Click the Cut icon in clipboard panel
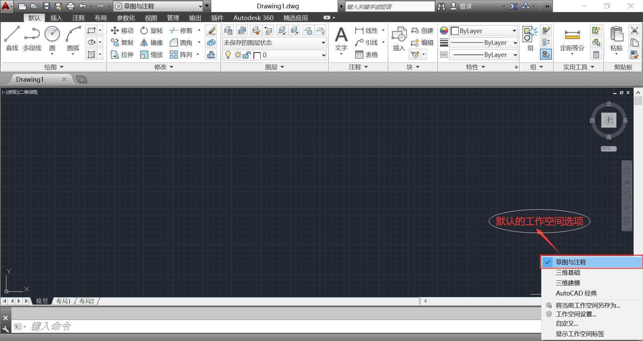The height and width of the screenshot is (341, 643). click(x=634, y=30)
